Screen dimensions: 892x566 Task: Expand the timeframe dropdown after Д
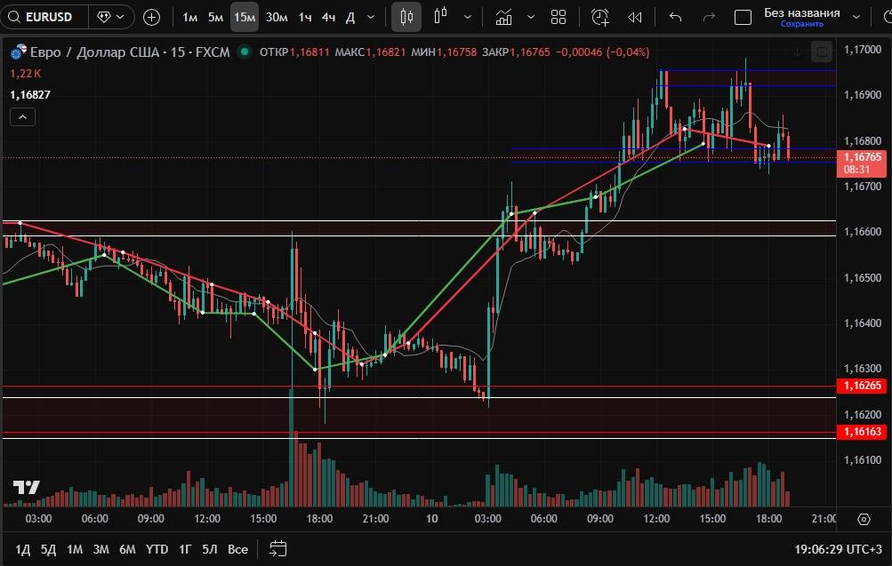[x=370, y=17]
